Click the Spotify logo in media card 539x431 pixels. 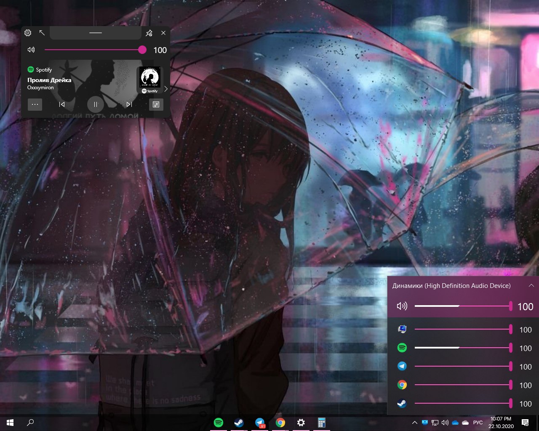(30, 69)
